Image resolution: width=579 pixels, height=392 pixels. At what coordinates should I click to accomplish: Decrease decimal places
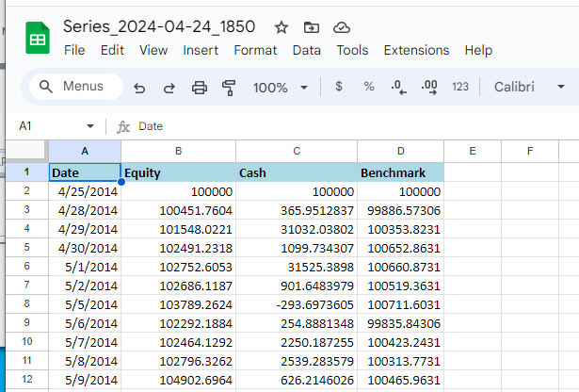coord(398,87)
